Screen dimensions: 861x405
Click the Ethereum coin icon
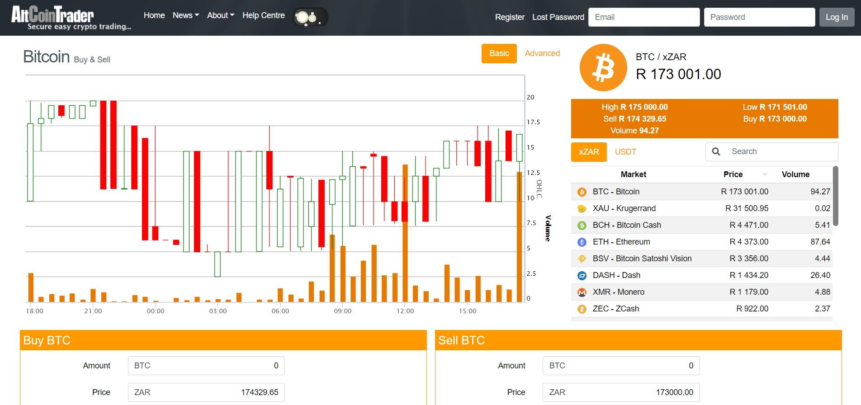coord(582,242)
